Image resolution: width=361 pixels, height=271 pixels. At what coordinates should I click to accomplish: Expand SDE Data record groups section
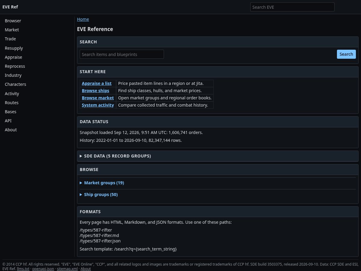click(x=218, y=156)
